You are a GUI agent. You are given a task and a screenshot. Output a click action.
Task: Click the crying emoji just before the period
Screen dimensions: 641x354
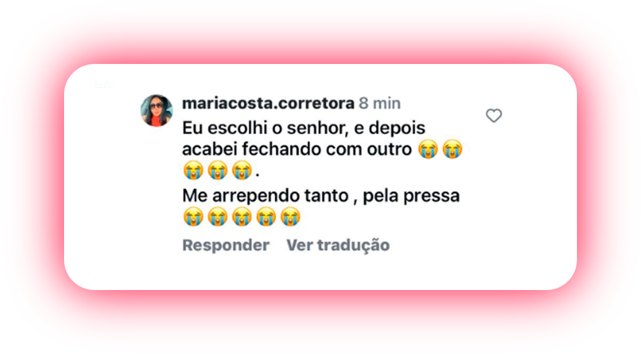pos(242,170)
